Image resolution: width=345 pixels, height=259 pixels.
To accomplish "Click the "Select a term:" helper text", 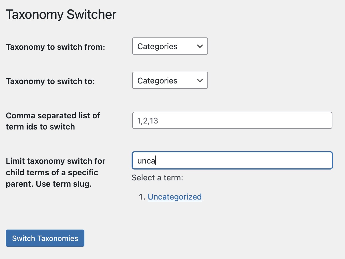I will click(x=157, y=178).
